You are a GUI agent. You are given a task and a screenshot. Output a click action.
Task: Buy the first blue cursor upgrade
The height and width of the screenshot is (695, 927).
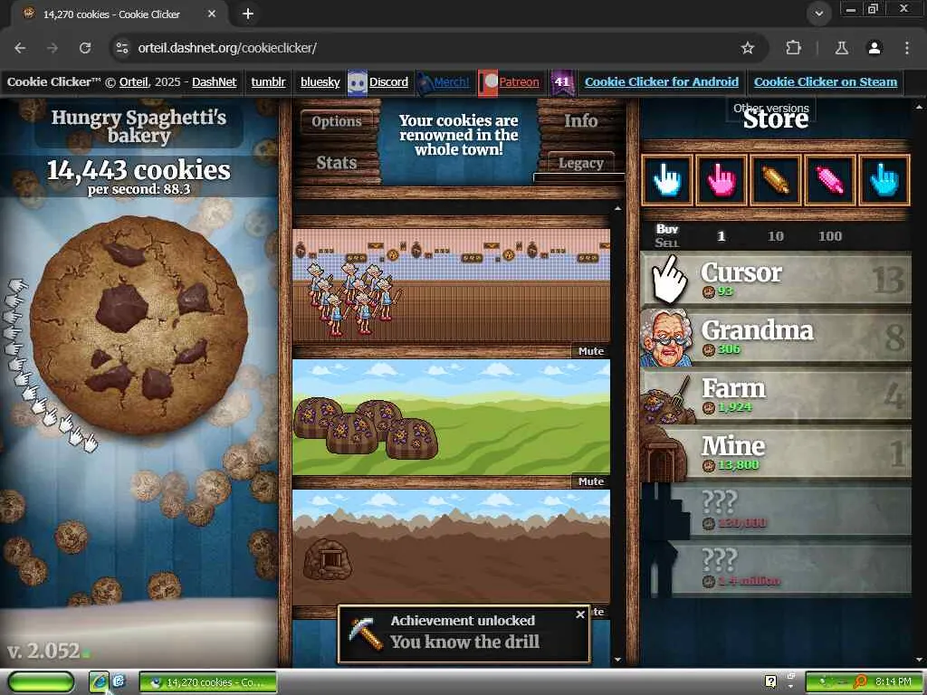tap(667, 180)
